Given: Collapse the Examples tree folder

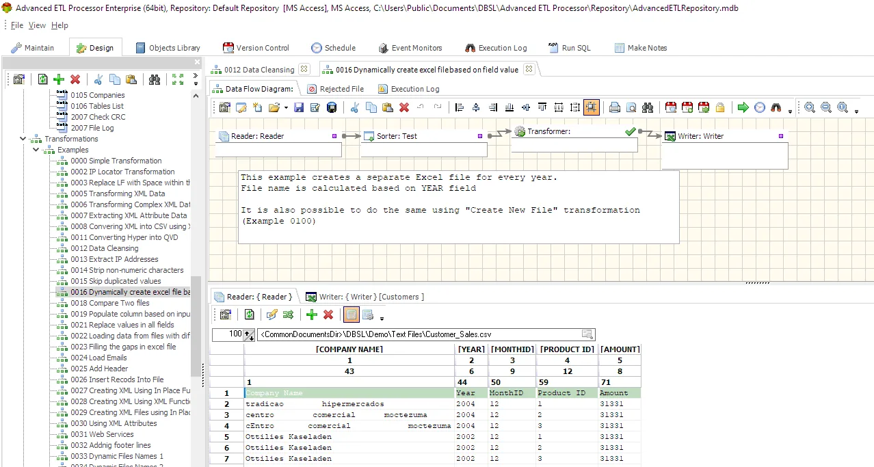Looking at the screenshot, I should 36,150.
